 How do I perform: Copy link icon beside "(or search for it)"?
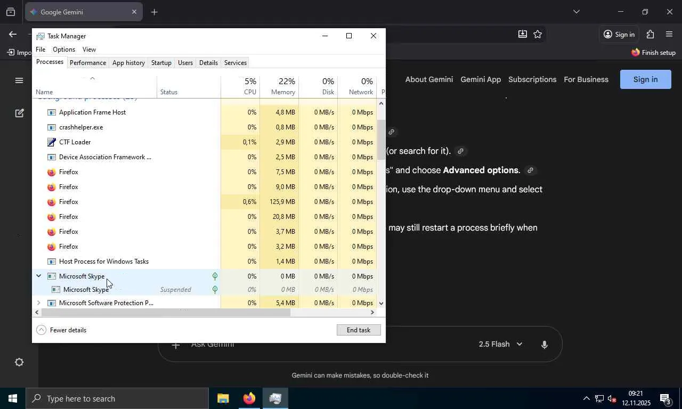click(460, 151)
